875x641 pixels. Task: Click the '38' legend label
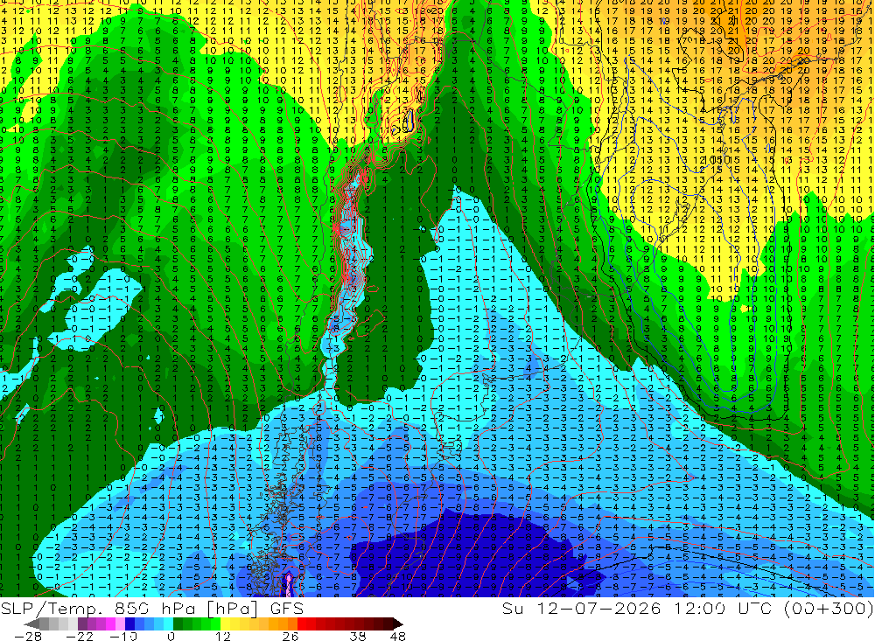click(x=358, y=636)
